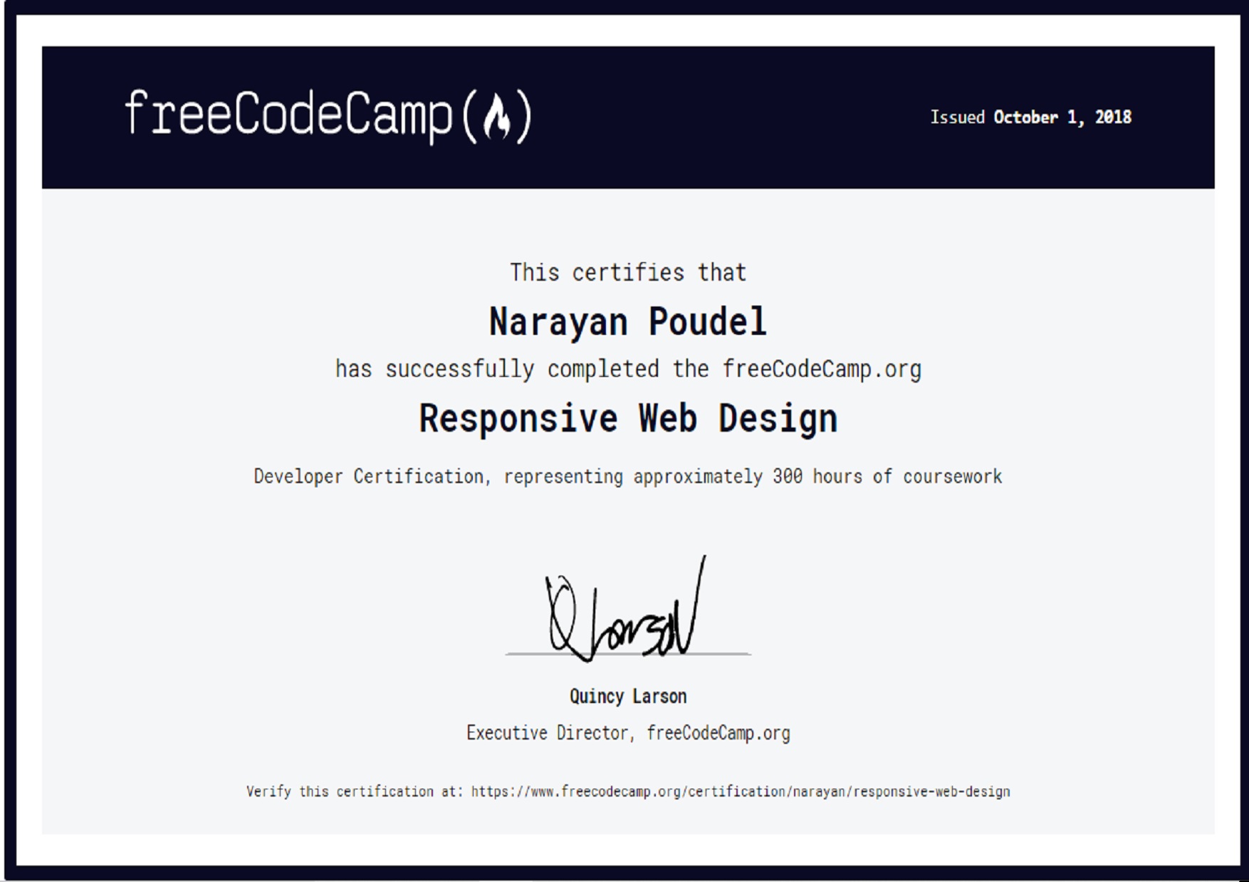
Task: Select the issue date October 1, 2018
Action: [1062, 118]
